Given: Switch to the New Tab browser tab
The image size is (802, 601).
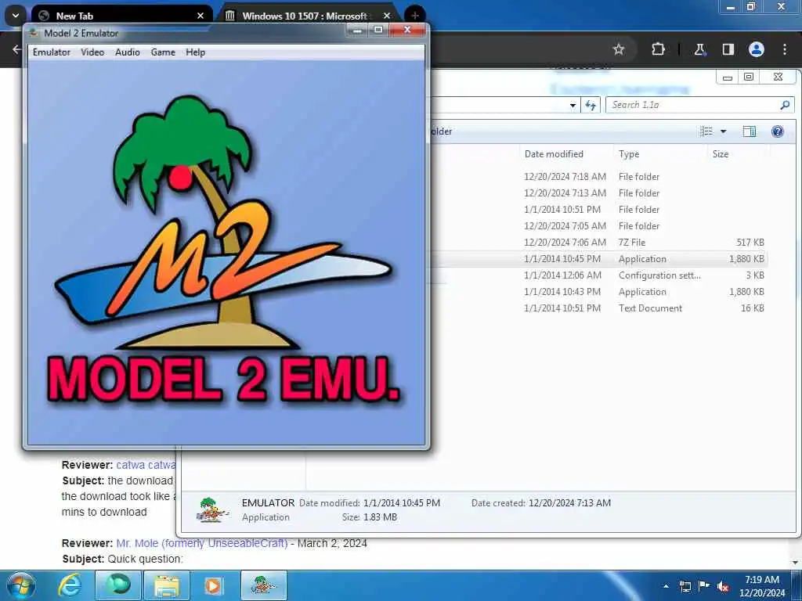Looking at the screenshot, I should pos(121,16).
